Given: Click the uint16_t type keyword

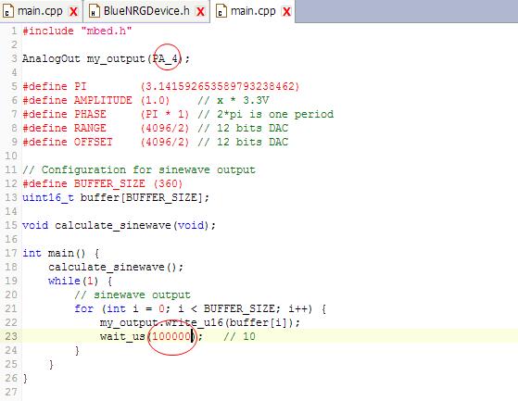Looking at the screenshot, I should point(48,197).
